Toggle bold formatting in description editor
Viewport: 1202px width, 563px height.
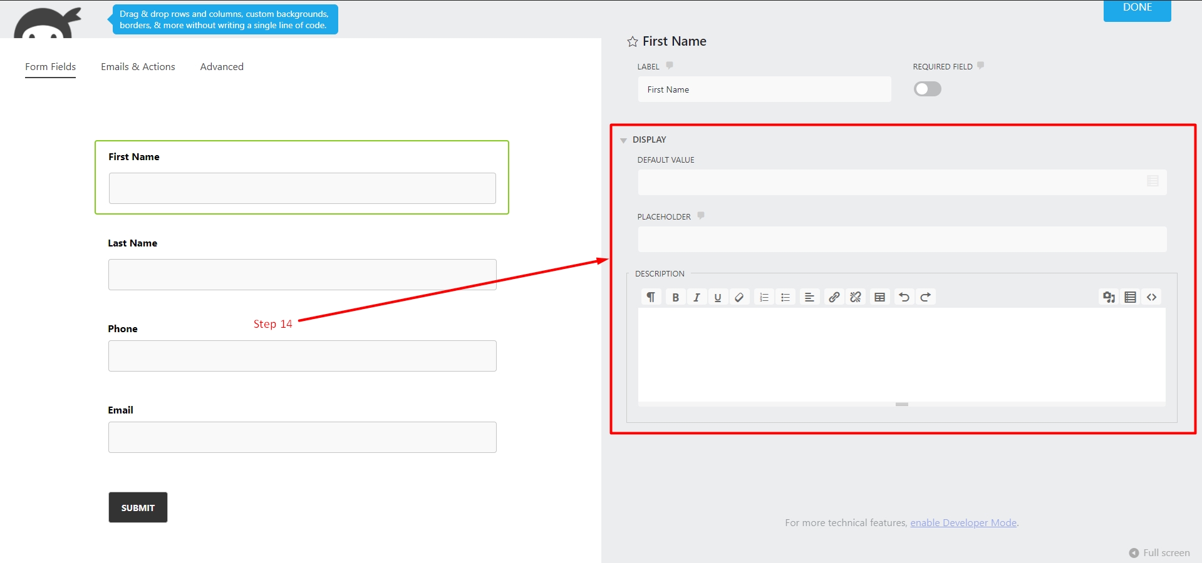[x=675, y=297]
